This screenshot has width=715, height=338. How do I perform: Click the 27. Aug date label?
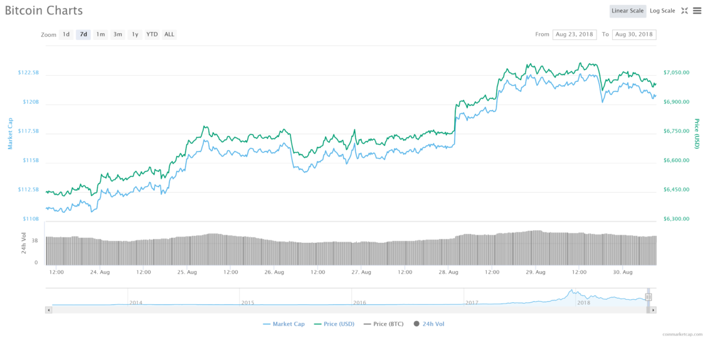coord(361,272)
